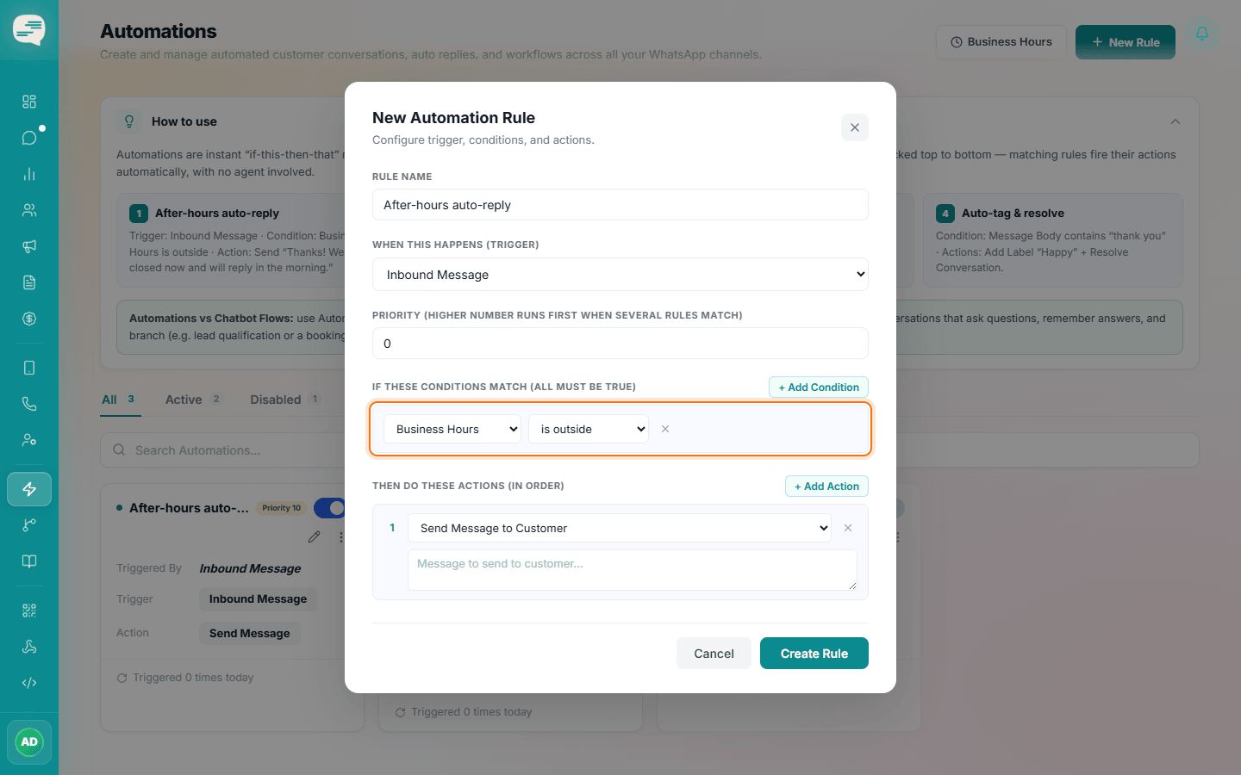Open the Send Message to Customer action dropdown
The image size is (1241, 775).
click(620, 528)
